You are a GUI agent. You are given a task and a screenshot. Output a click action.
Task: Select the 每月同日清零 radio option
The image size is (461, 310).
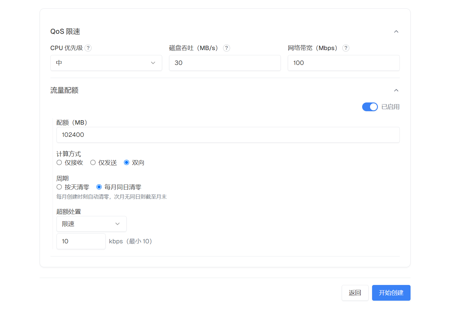(x=99, y=187)
